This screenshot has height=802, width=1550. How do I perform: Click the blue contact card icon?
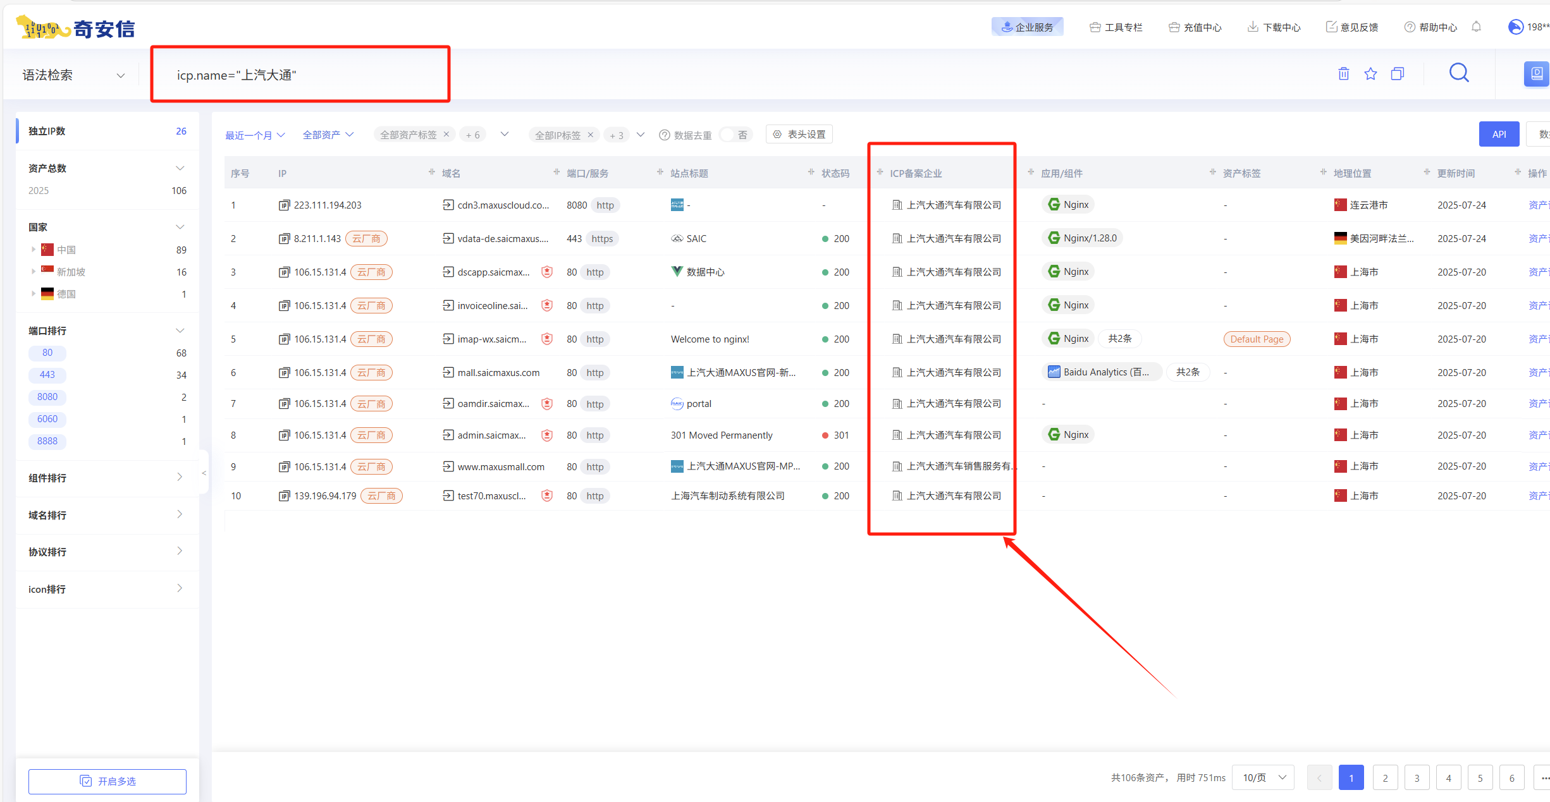click(1537, 74)
